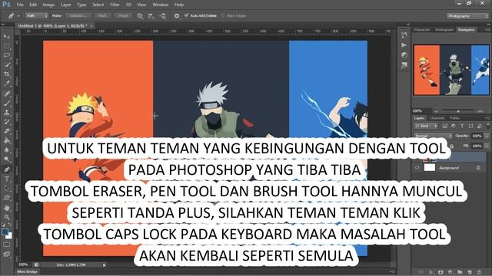Select the Zoom tool in toolbox

click(x=7, y=217)
